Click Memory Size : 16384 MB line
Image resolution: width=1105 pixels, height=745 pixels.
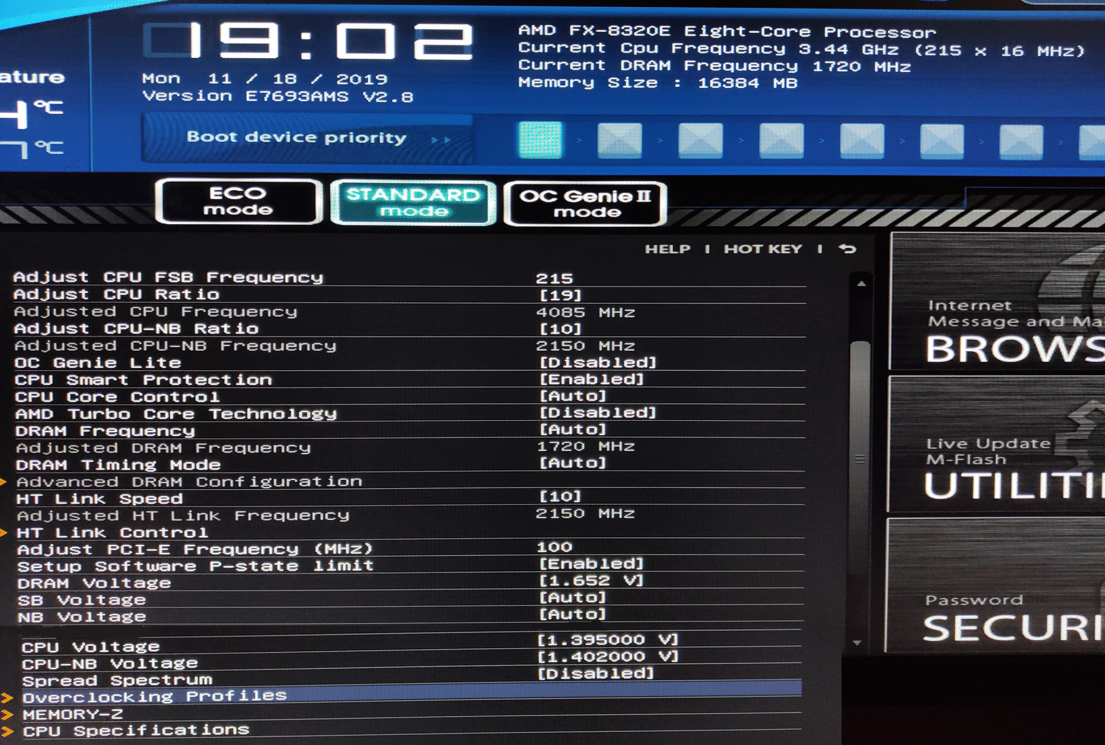(658, 83)
